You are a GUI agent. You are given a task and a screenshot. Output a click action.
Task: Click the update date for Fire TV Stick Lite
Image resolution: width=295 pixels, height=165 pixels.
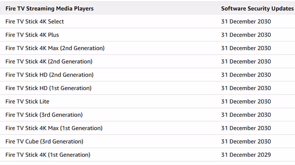point(246,101)
